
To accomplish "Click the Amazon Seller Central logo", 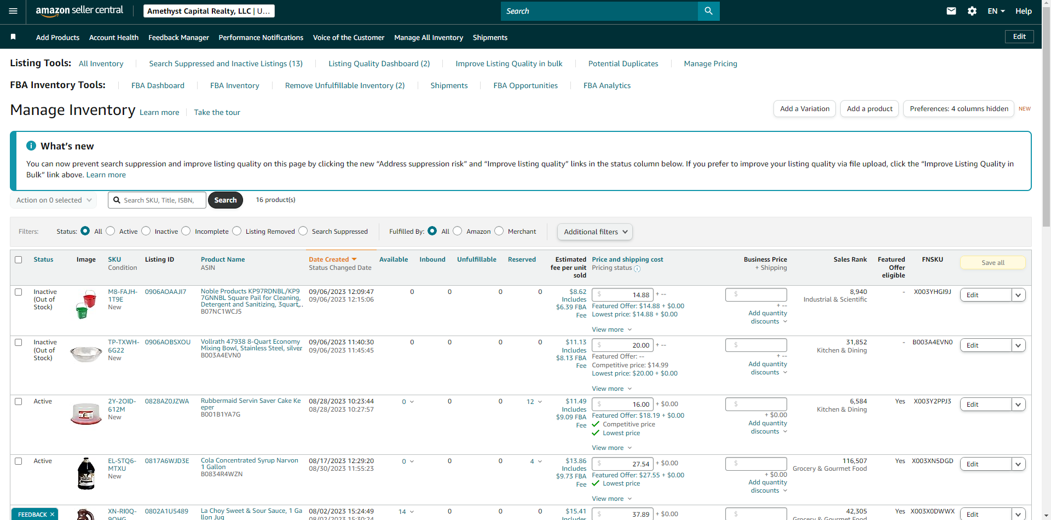I will [x=79, y=11].
